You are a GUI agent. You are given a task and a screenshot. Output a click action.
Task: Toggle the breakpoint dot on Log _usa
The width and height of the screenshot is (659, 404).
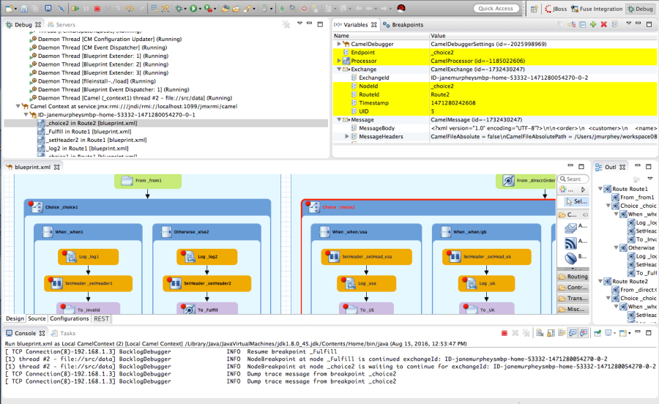[343, 280]
